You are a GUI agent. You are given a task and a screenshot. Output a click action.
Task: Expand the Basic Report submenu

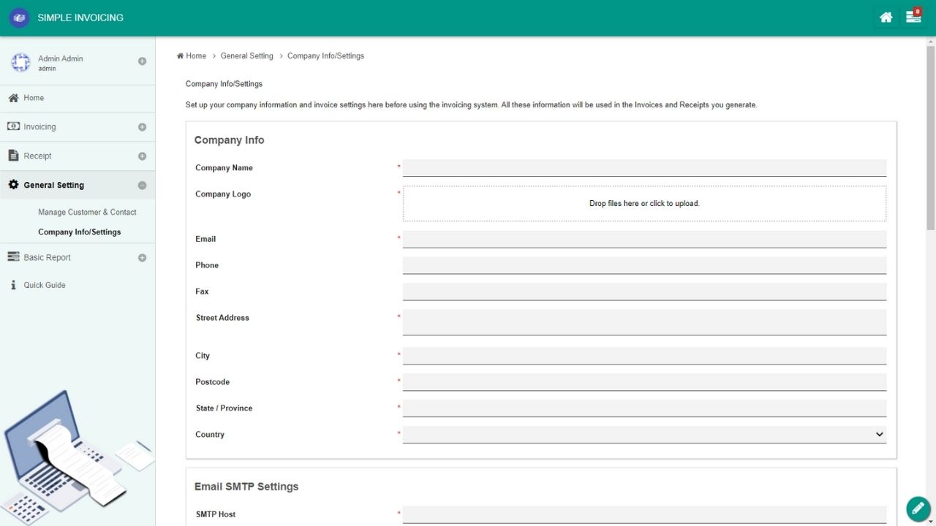pyautogui.click(x=142, y=258)
